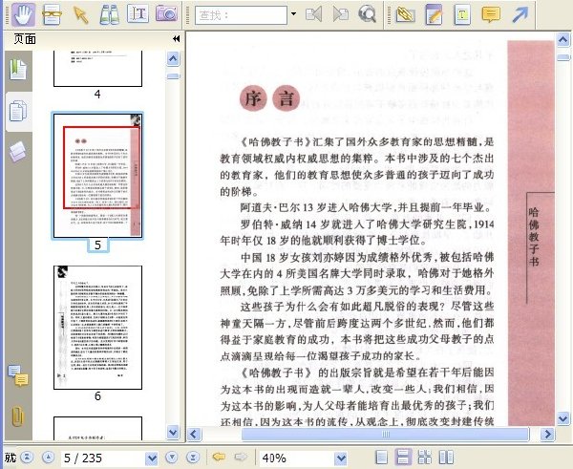Image resolution: width=573 pixels, height=469 pixels.
Task: Click the search text field
Action: click(x=242, y=15)
